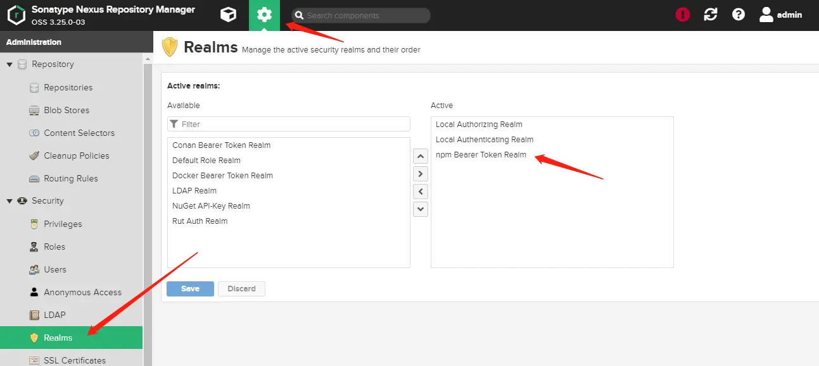
Task: Click the SSL Certificates icon
Action: tap(34, 360)
